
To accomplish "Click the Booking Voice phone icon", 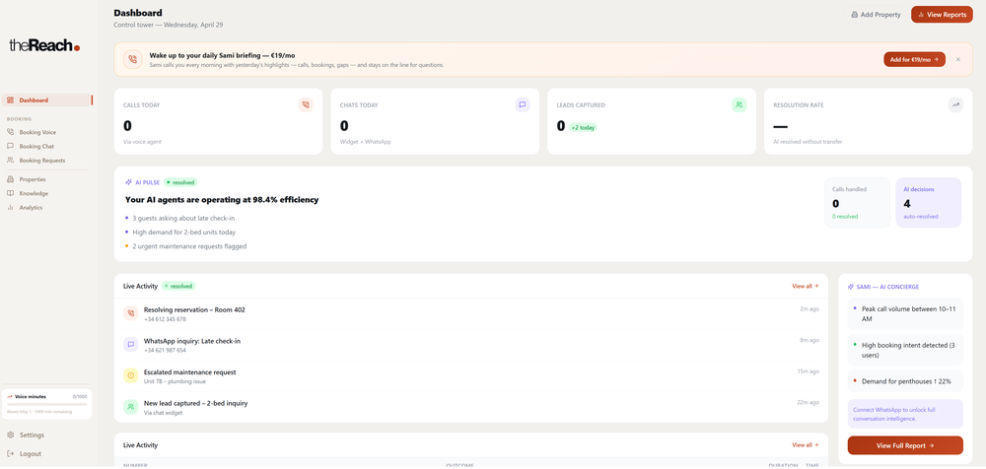I will tap(10, 133).
